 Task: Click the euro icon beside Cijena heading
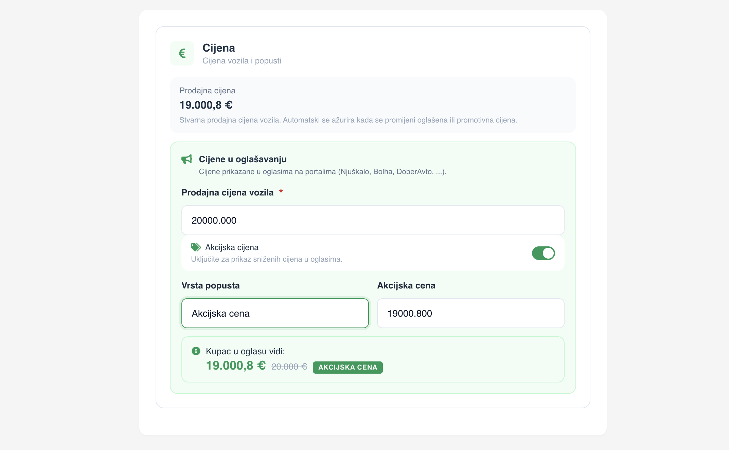pyautogui.click(x=182, y=53)
